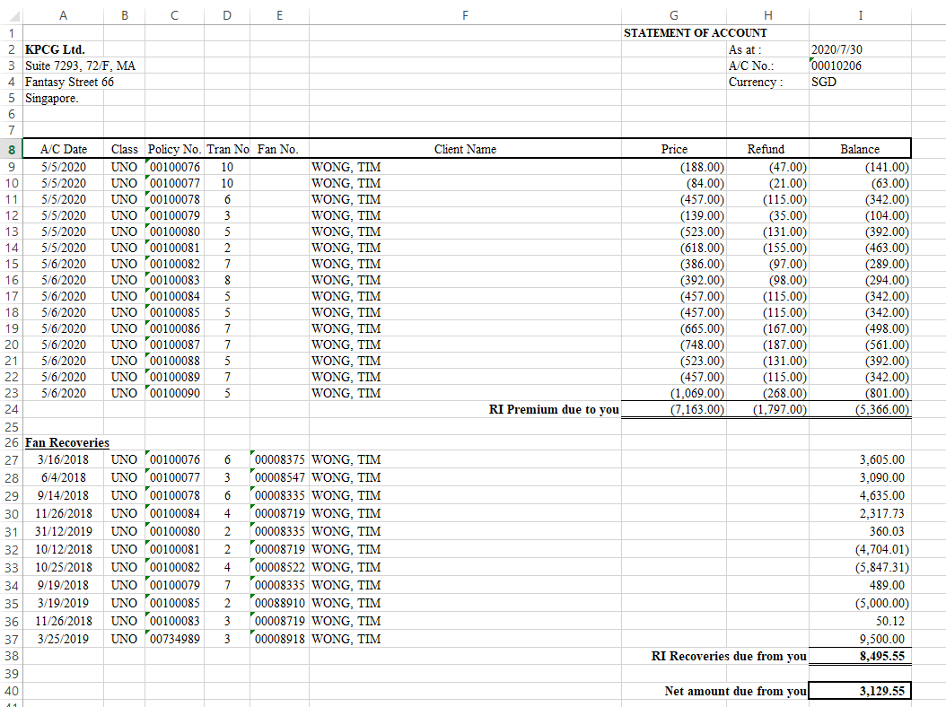This screenshot has width=946, height=707.
Task: Click date 31/12/2019 in row 31
Action: click(x=64, y=532)
